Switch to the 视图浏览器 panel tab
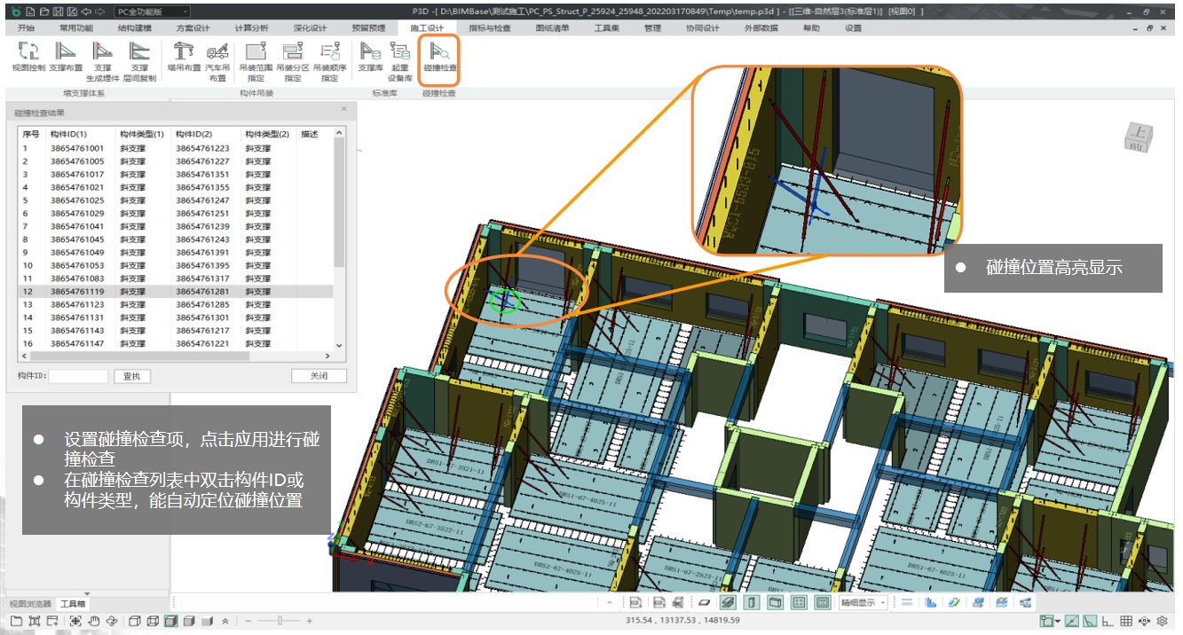This screenshot has height=635, width=1183. [30, 604]
